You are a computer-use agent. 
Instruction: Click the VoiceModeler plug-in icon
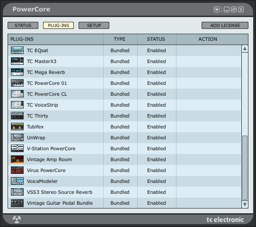coord(17,181)
